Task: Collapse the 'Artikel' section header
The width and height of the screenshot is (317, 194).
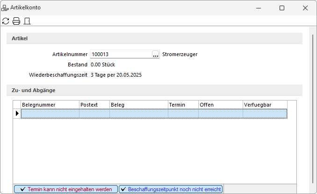Action: (x=154, y=38)
